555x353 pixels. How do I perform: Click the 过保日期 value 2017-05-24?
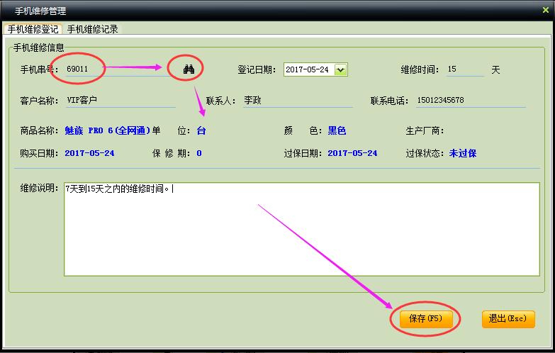352,153
